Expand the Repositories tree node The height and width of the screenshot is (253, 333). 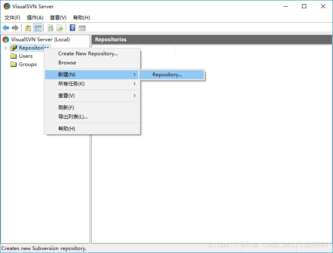click(x=5, y=48)
